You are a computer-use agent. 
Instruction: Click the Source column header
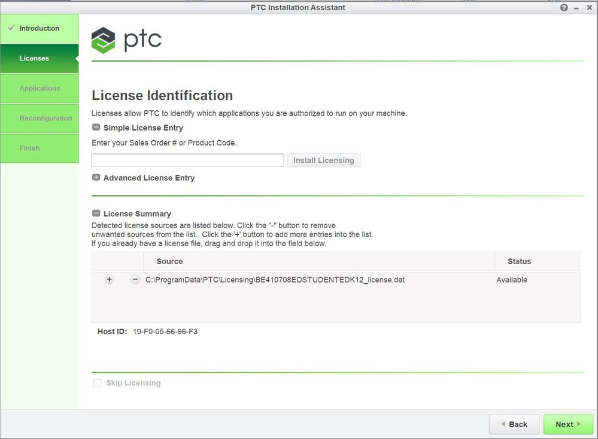[170, 262]
